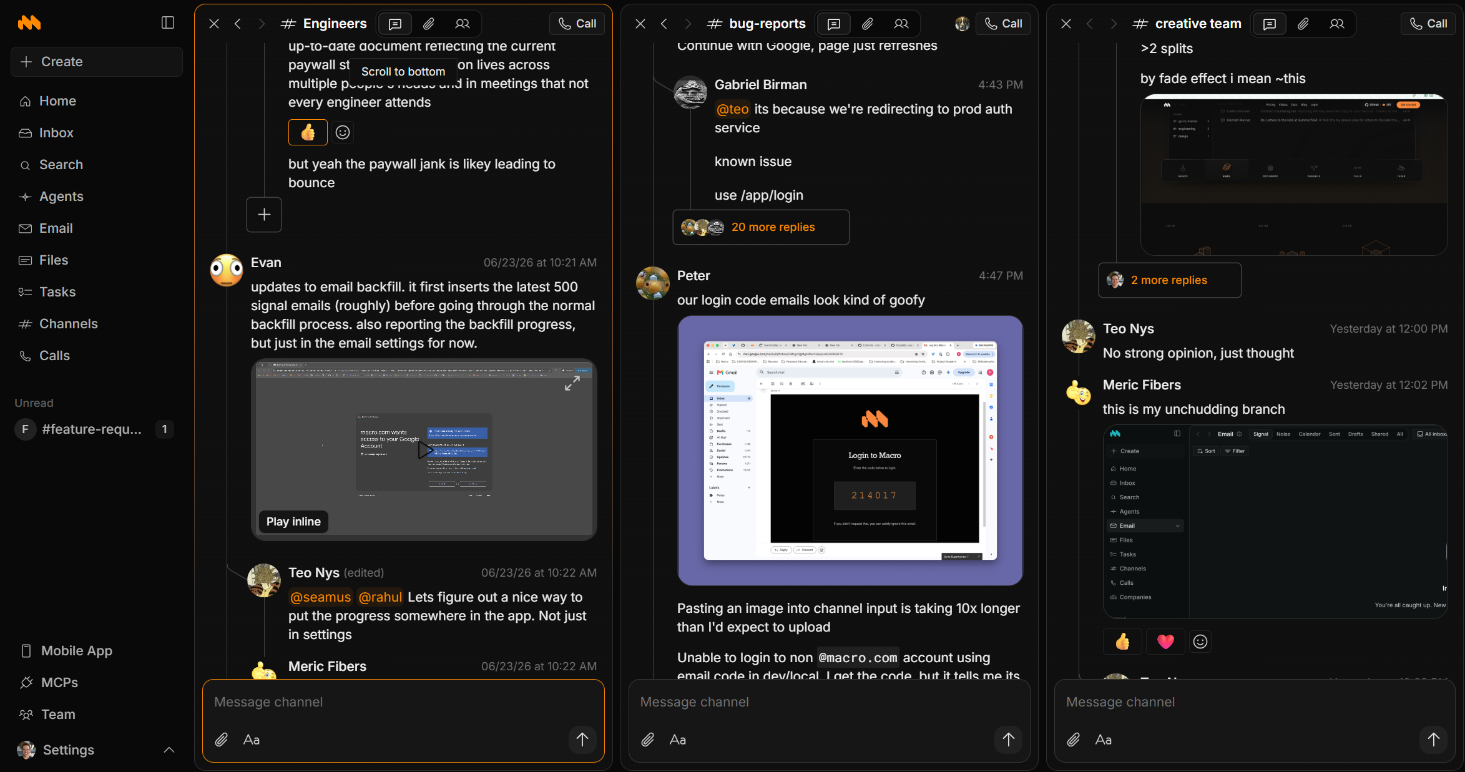The width and height of the screenshot is (1465, 772).
Task: Click the @seamus mention
Action: click(321, 597)
